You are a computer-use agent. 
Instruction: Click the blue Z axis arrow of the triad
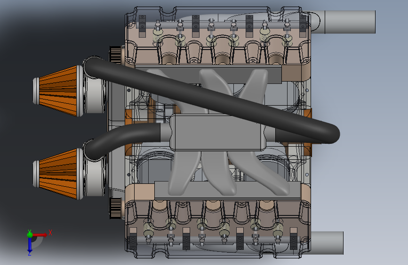[x=30, y=245]
